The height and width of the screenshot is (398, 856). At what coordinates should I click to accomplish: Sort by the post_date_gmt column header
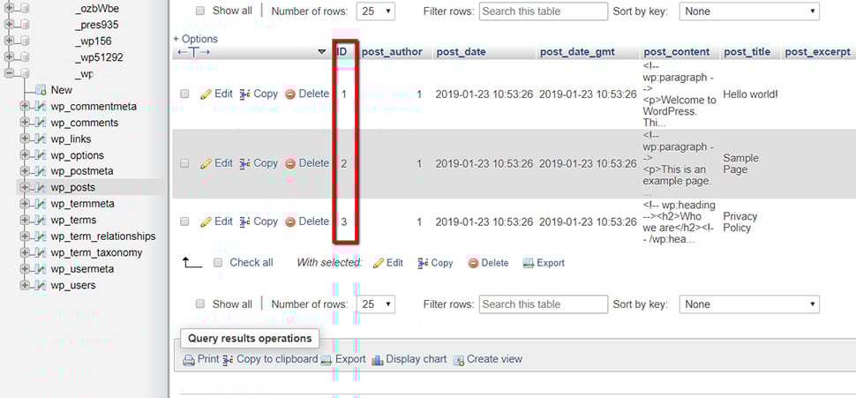pos(578,52)
